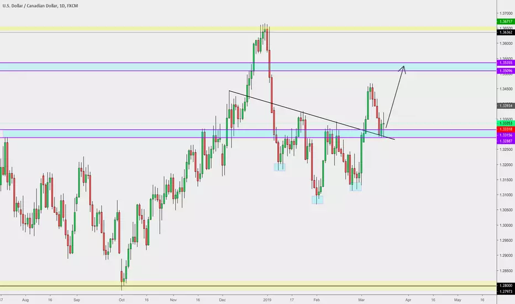
Task: Click the chart title 'U.S. Dollar / Canadian Dollar'
Action: pos(30,6)
